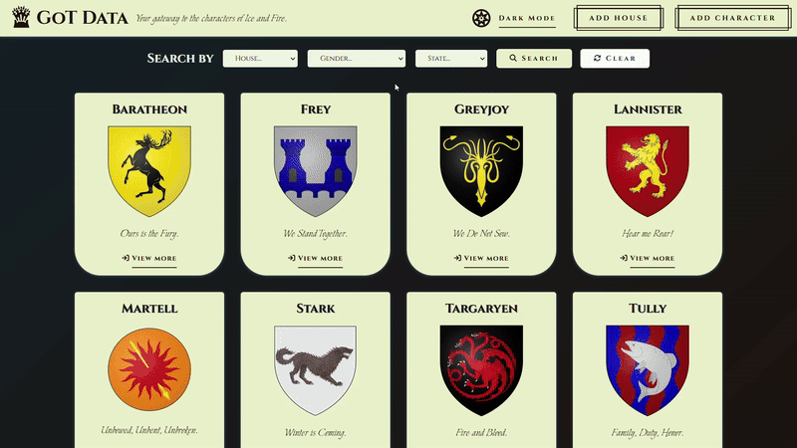Toggle Dark Mode text link
The height and width of the screenshot is (448, 797).
pos(527,18)
